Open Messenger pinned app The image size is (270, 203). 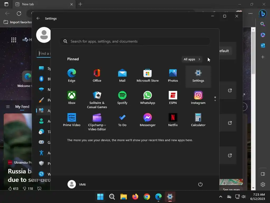point(148,120)
